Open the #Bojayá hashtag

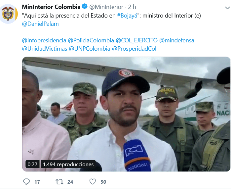[x=127, y=16]
